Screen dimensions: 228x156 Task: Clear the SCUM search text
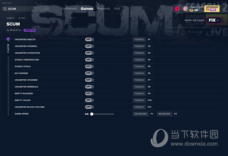tap(46, 9)
